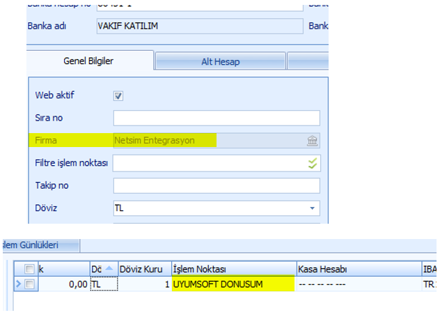The image size is (440, 315).
Task: Click the Banka adı VAKIF KATILIM field
Action: point(200,26)
